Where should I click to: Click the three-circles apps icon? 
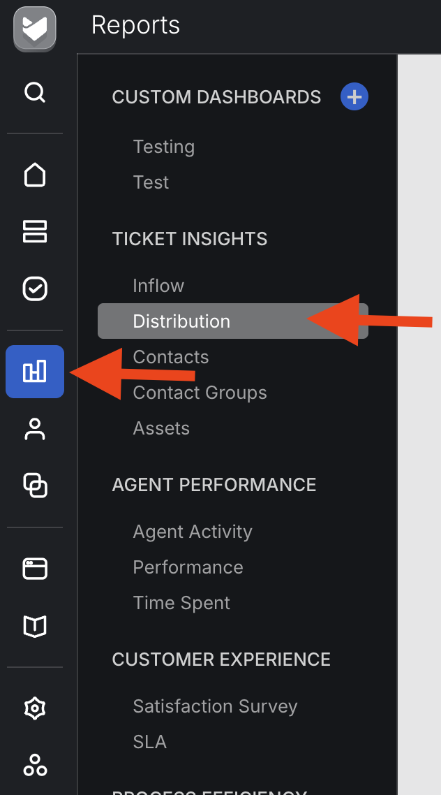pos(35,766)
